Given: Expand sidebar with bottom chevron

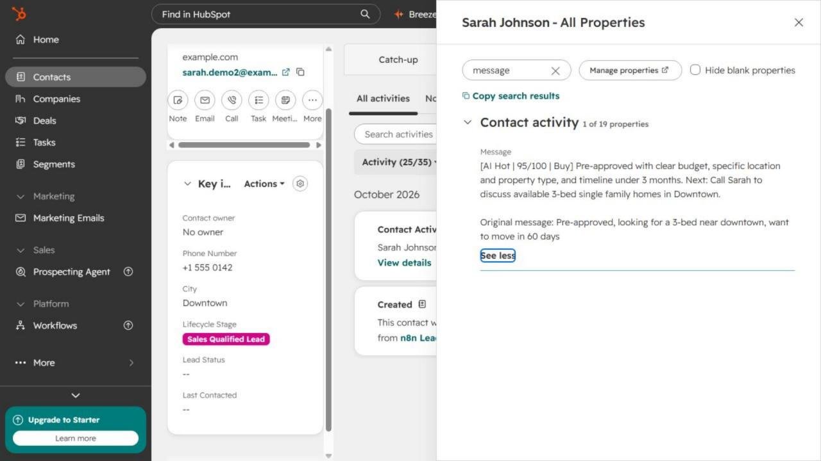Looking at the screenshot, I should [x=76, y=396].
